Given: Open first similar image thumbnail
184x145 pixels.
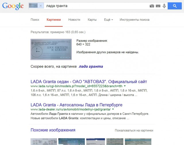Looking at the screenshot, I should [44, 142].
